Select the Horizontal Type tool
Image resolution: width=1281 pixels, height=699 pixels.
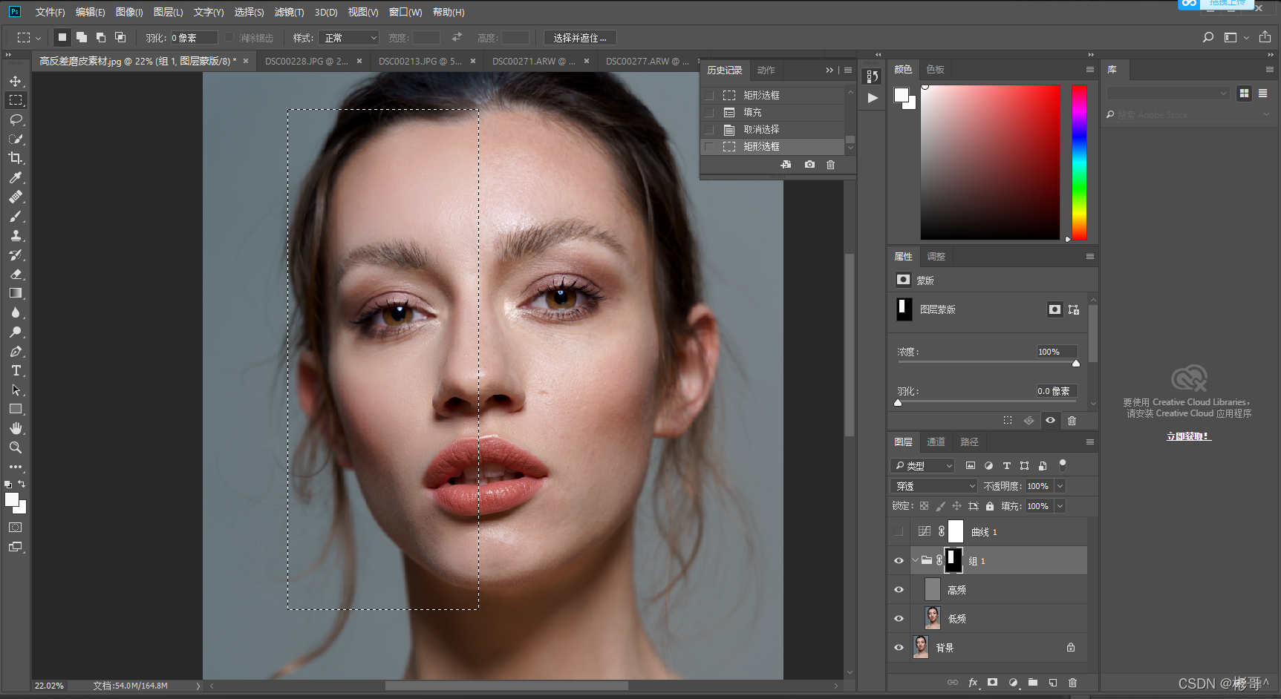16,370
